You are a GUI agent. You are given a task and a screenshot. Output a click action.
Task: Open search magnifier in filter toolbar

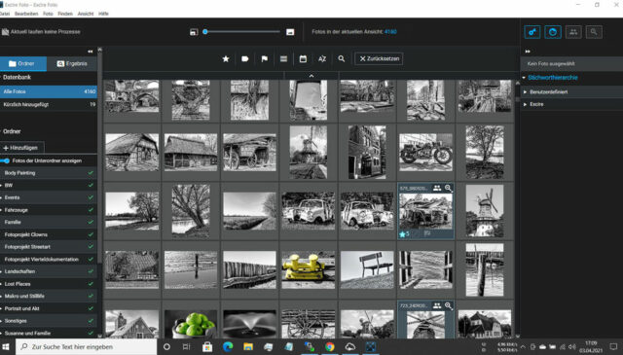[x=342, y=58]
